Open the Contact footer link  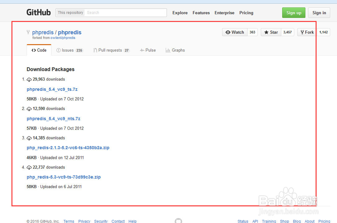coord(118,221)
